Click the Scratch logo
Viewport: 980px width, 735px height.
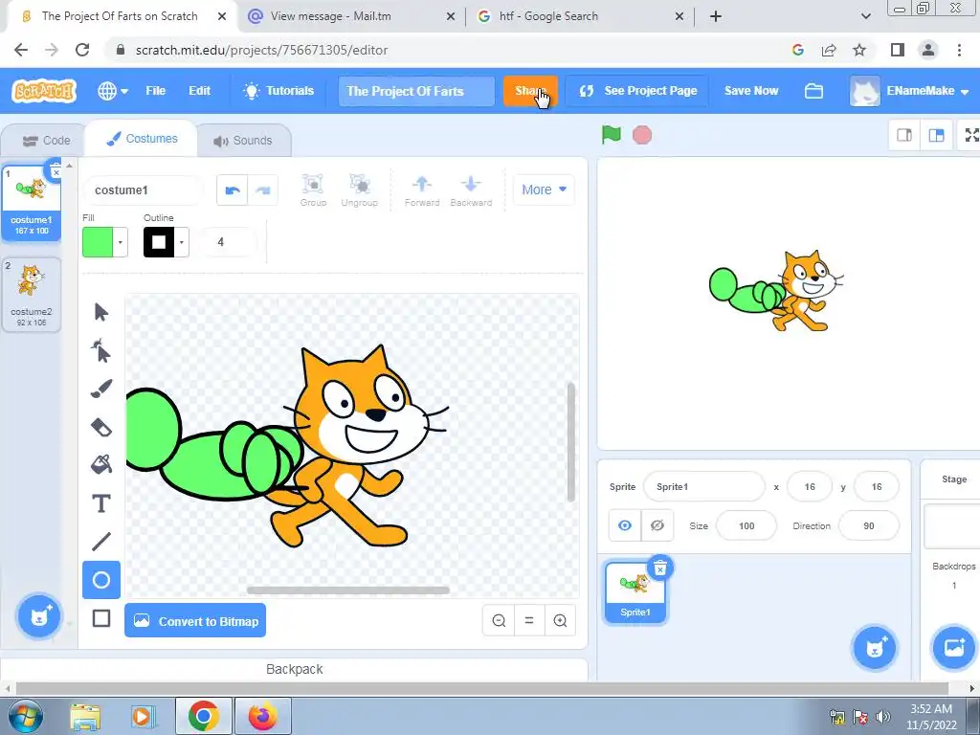[44, 91]
